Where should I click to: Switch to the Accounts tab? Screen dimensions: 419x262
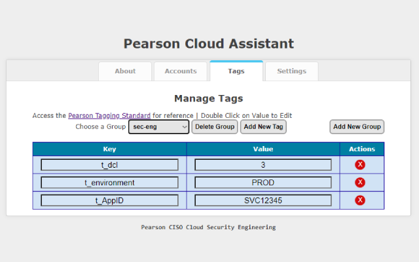181,71
